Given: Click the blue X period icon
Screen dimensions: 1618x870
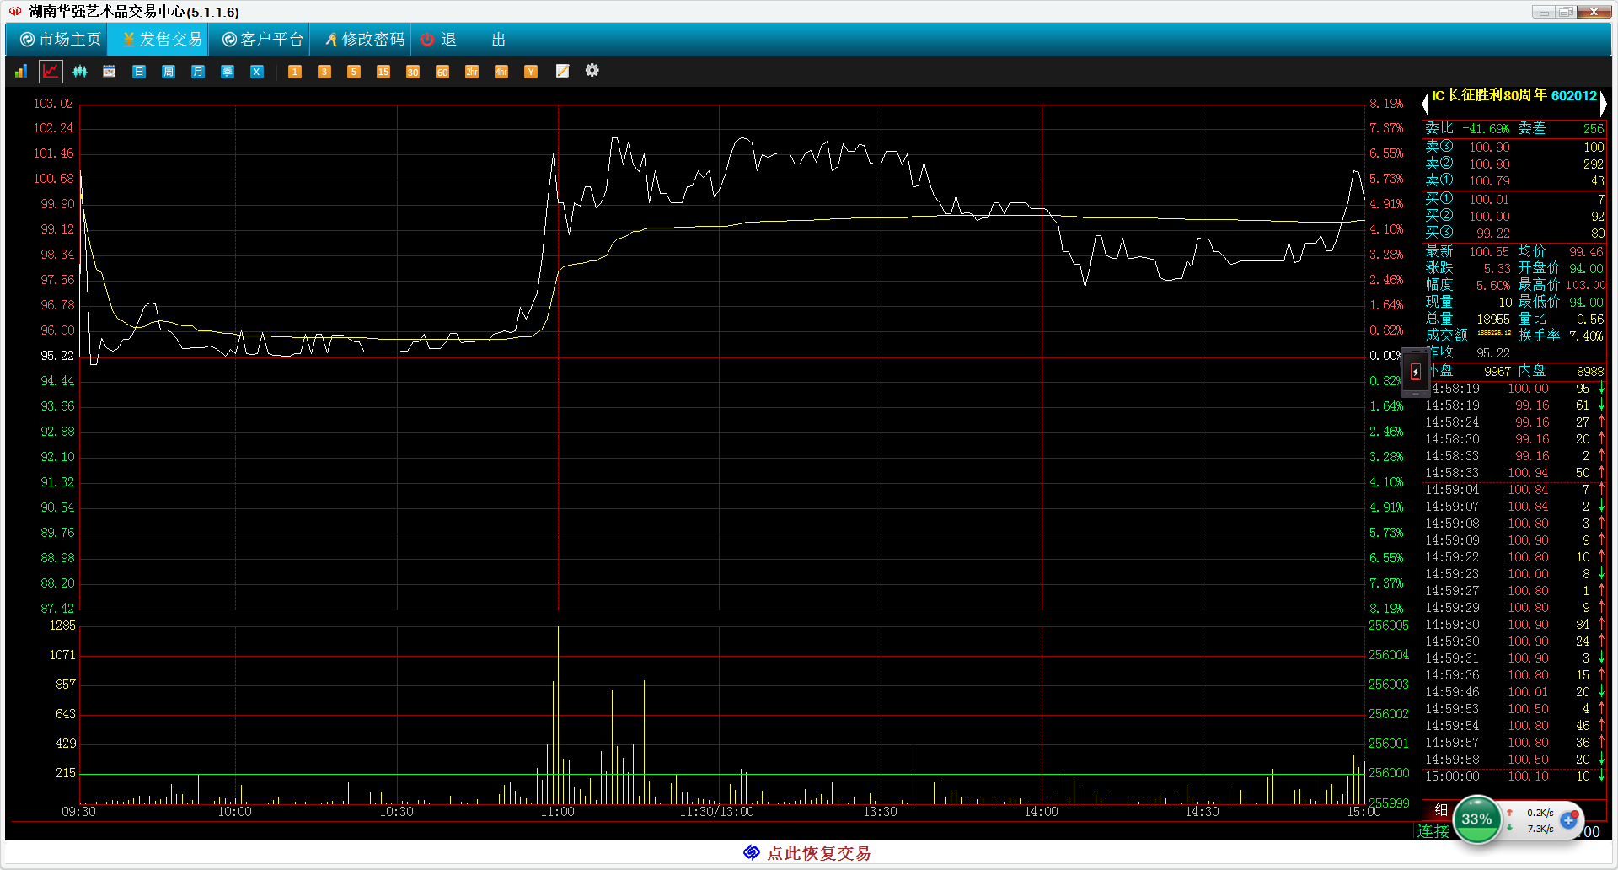Looking at the screenshot, I should pos(257,72).
